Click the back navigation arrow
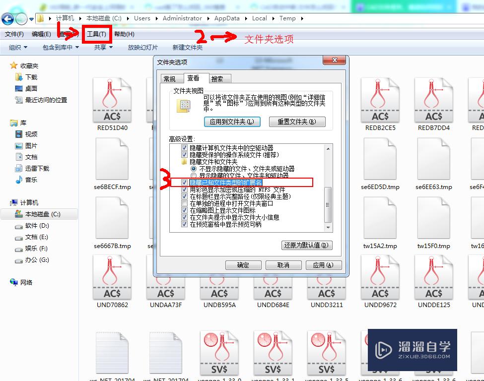This screenshot has height=381, width=484. click(x=8, y=18)
